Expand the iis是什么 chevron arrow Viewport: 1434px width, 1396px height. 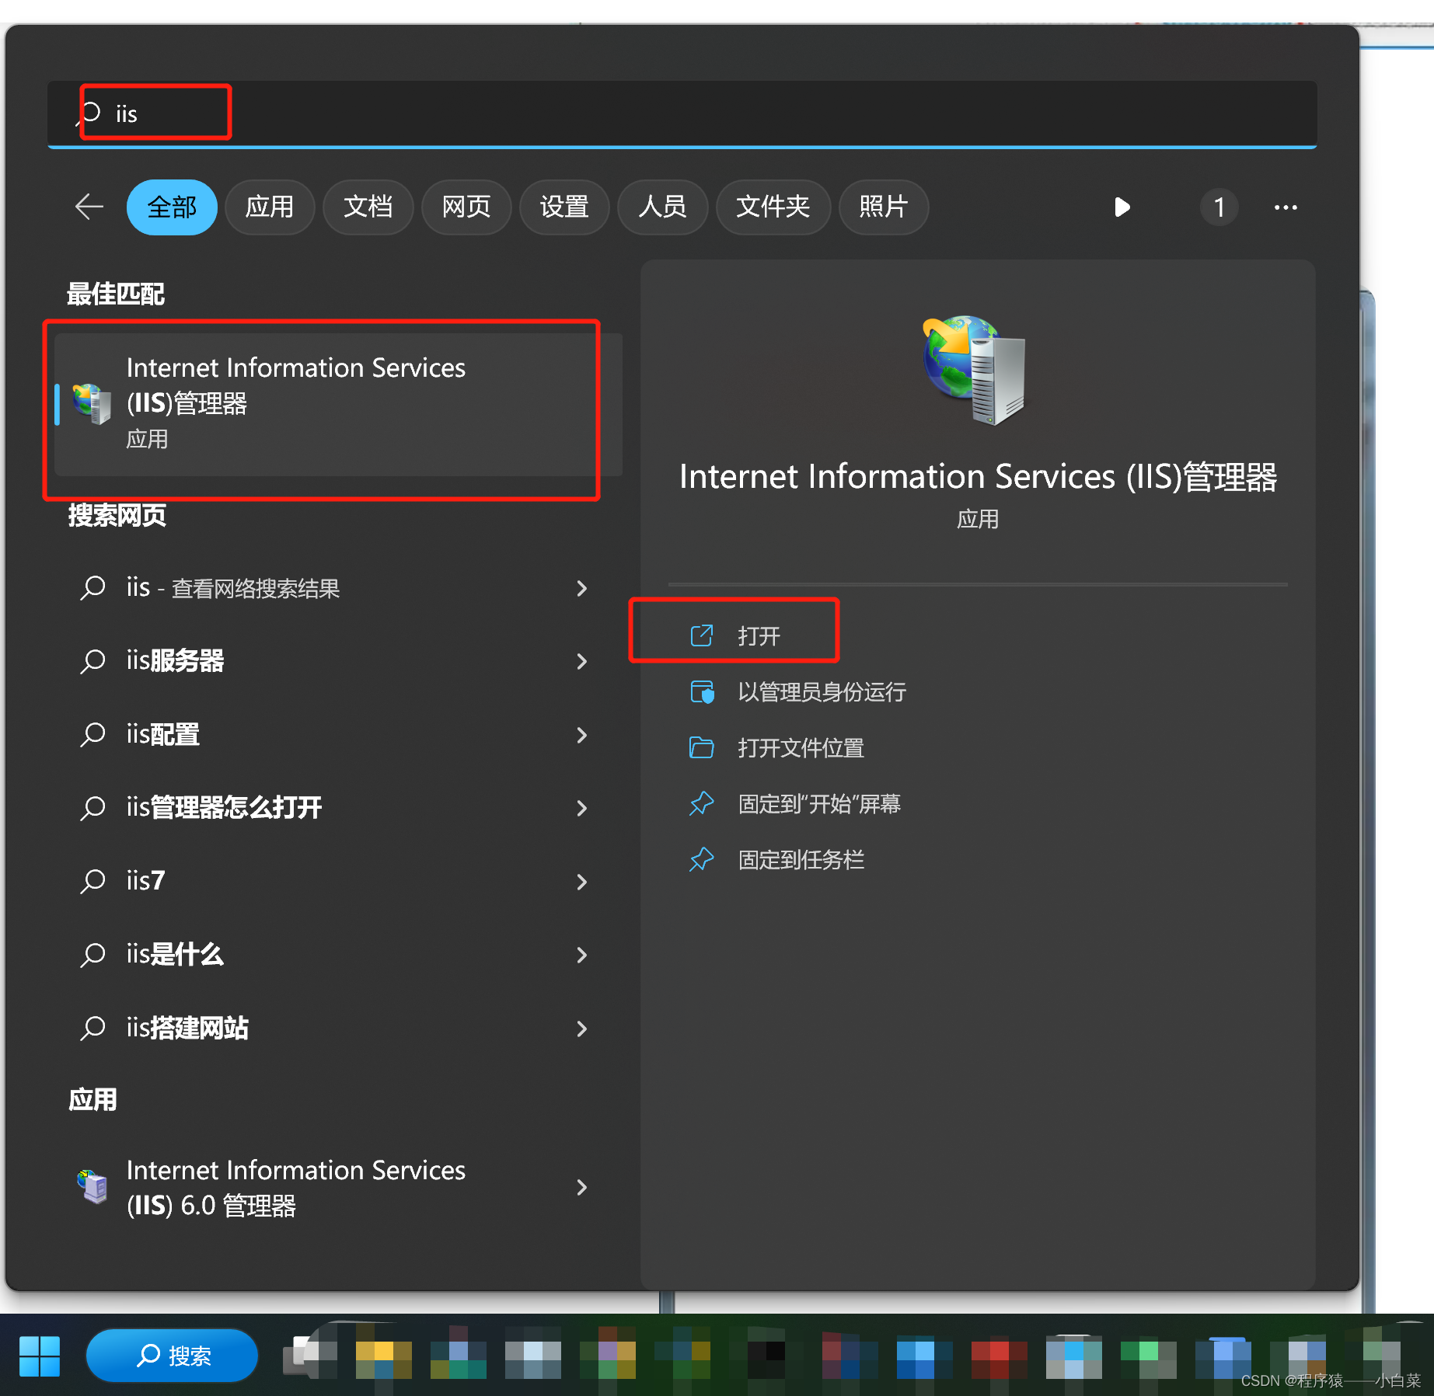[x=581, y=955]
